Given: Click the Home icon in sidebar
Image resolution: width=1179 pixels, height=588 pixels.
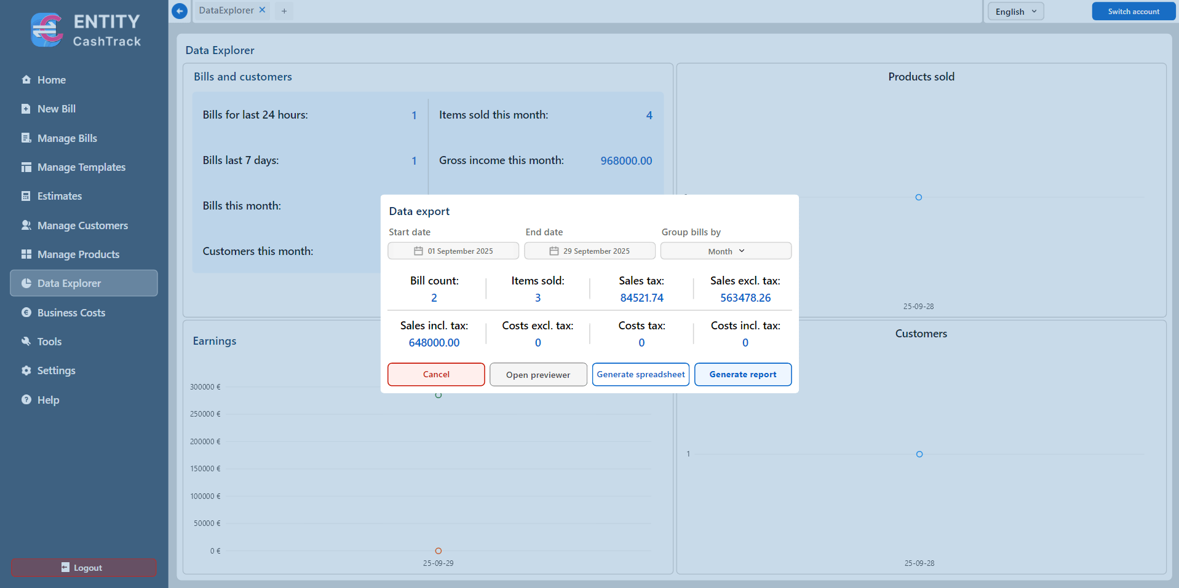Looking at the screenshot, I should pos(26,80).
